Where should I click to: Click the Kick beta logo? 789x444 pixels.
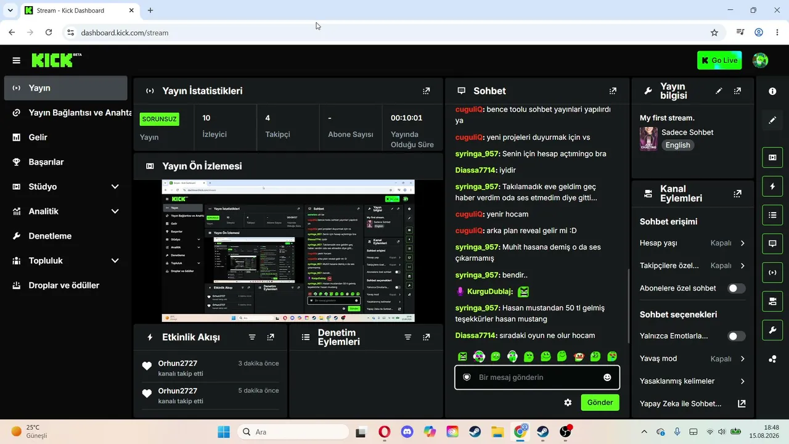point(56,60)
